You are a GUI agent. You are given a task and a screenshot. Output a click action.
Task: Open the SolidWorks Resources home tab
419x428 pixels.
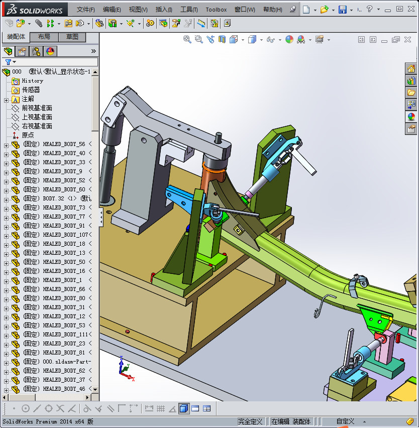tap(411, 69)
